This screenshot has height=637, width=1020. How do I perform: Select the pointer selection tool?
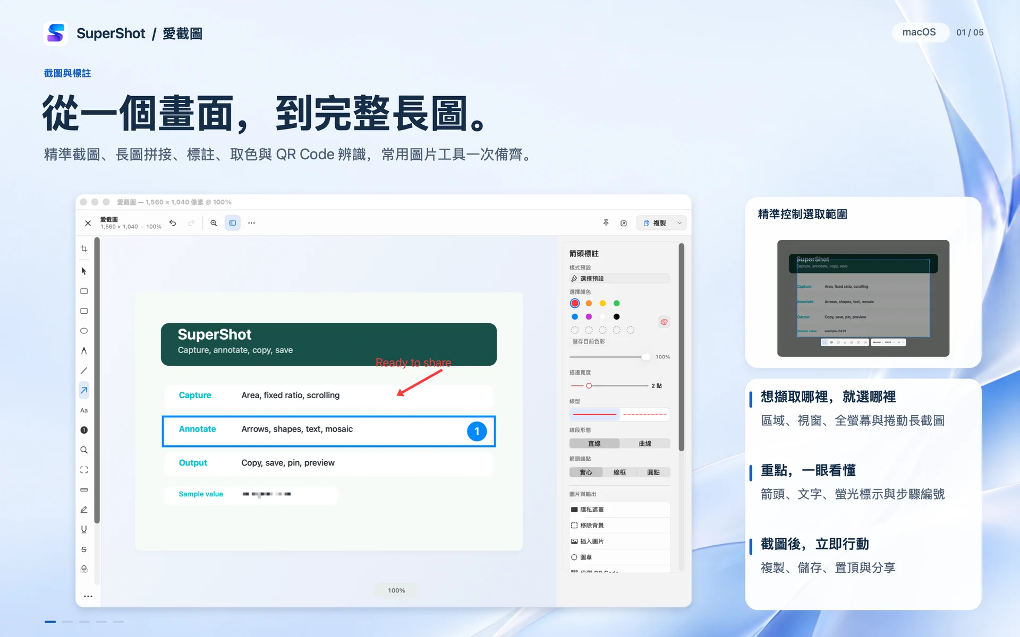click(x=84, y=271)
